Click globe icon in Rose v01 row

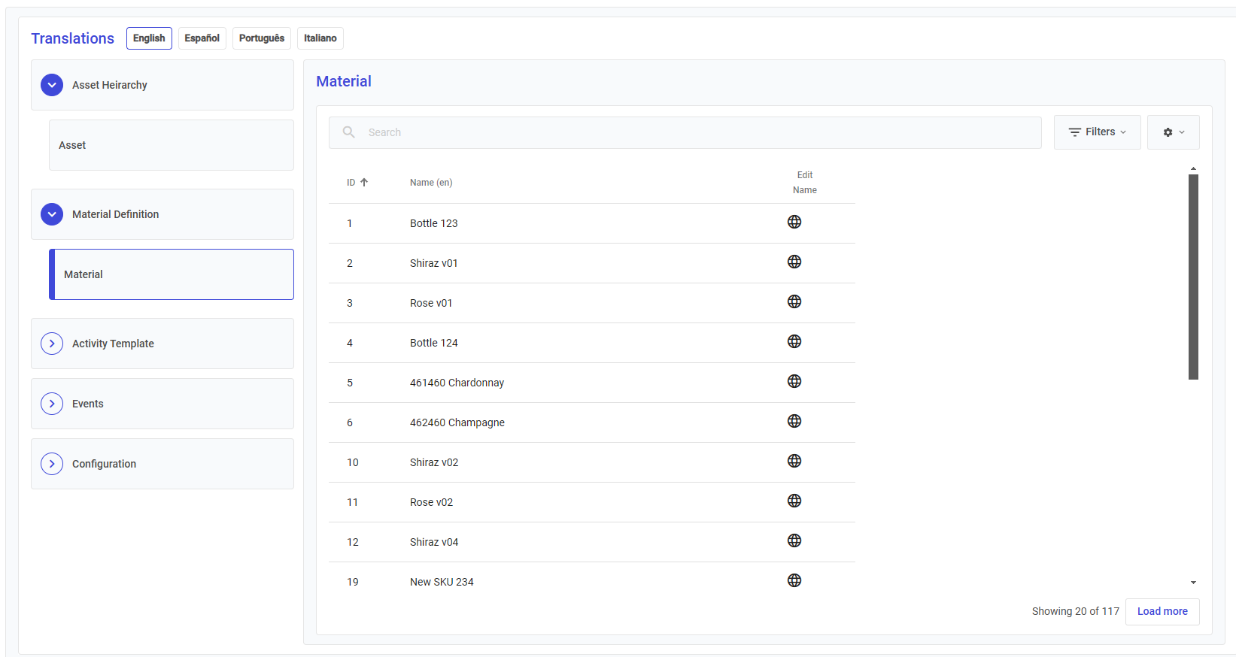(x=794, y=301)
